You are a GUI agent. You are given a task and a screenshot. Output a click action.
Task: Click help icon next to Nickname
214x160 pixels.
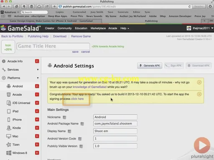tap(64, 117)
